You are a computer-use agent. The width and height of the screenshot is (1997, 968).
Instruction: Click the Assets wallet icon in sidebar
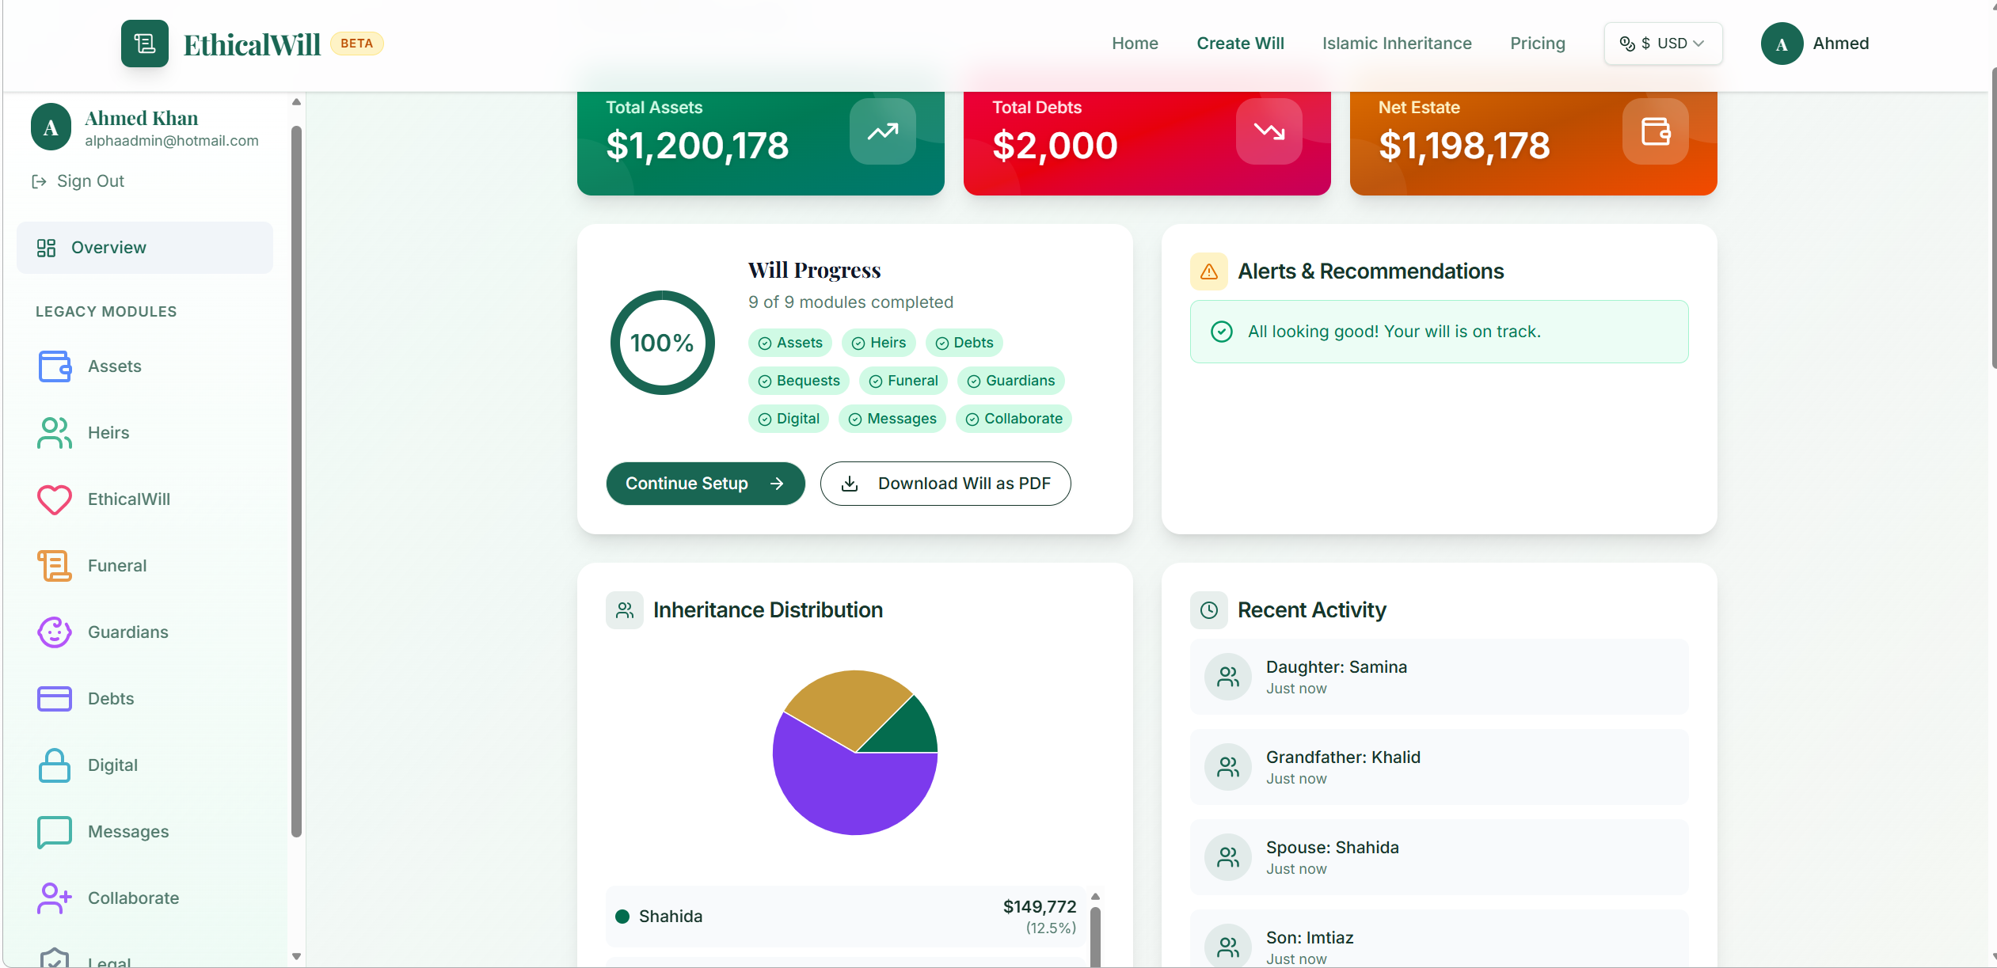pyautogui.click(x=55, y=366)
